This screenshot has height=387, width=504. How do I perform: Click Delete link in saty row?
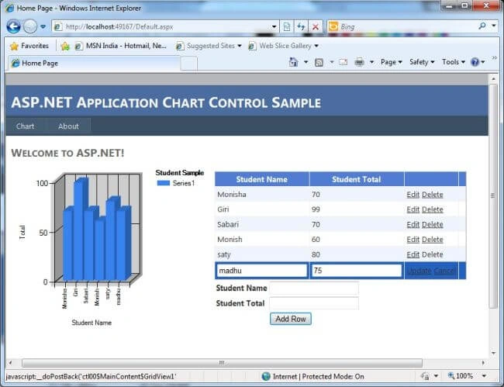pyautogui.click(x=433, y=254)
